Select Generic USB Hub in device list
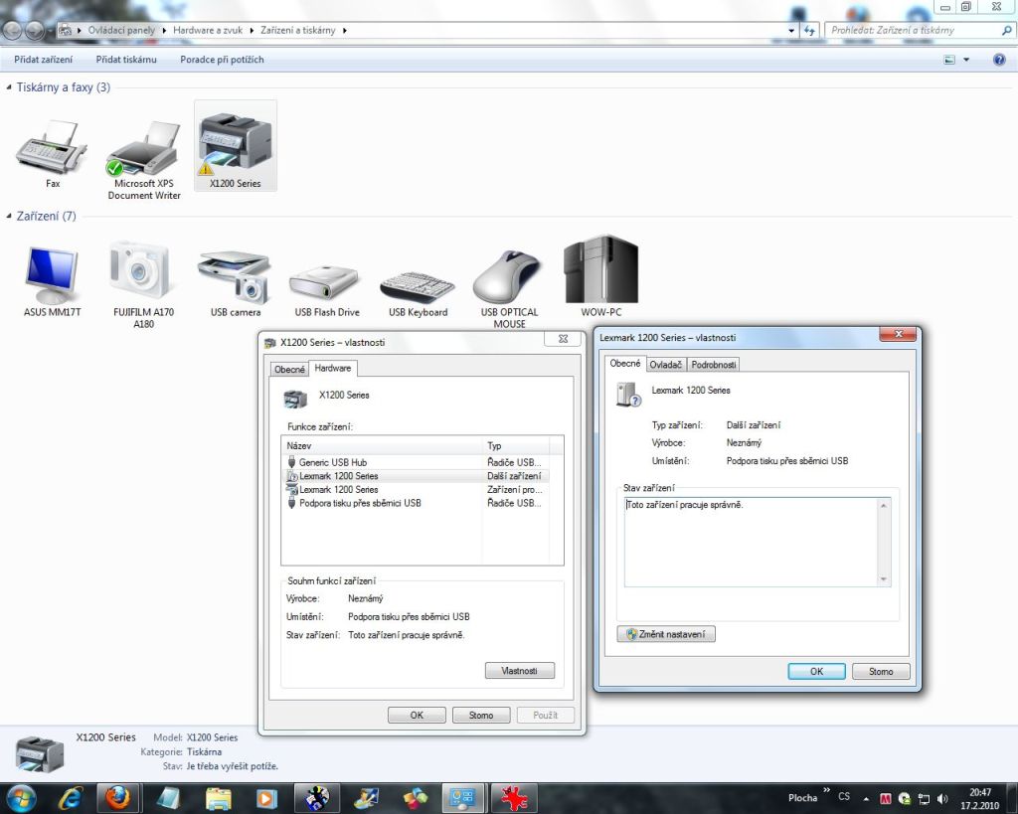Viewport: 1018px width, 814px height. pyautogui.click(x=333, y=462)
